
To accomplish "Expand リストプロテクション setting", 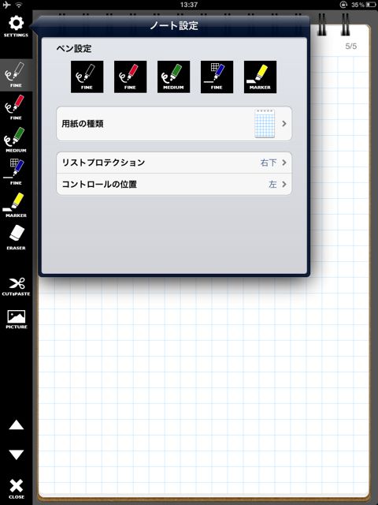I will pos(174,163).
